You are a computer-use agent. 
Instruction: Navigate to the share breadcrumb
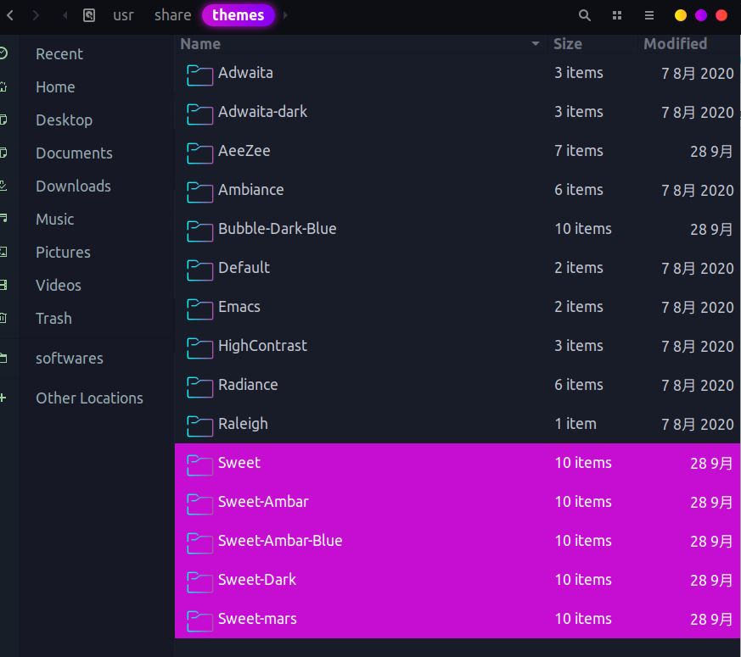172,15
